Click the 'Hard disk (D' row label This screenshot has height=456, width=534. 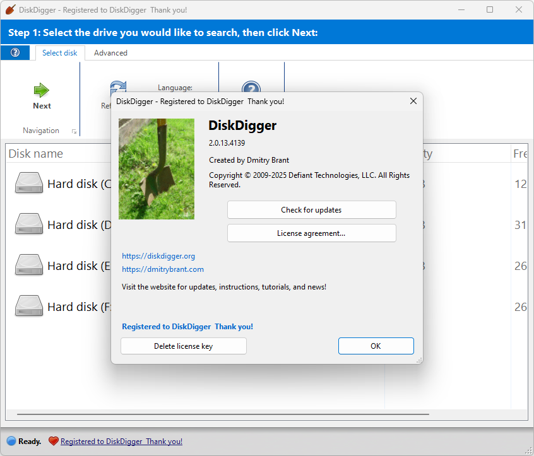pos(80,225)
